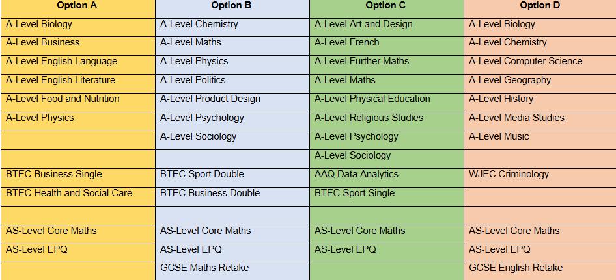Click the A-Level Food and Nutrition cell
Image resolution: width=616 pixels, height=280 pixels.
63,99
